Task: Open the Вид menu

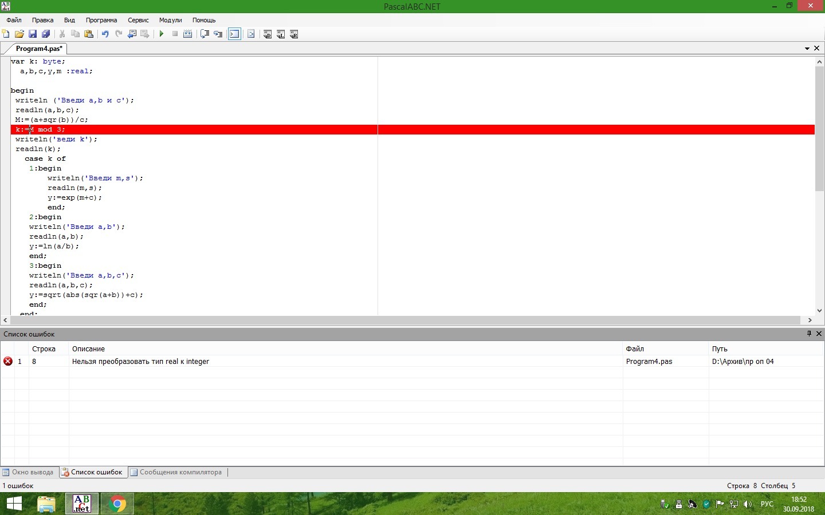Action: [x=69, y=20]
